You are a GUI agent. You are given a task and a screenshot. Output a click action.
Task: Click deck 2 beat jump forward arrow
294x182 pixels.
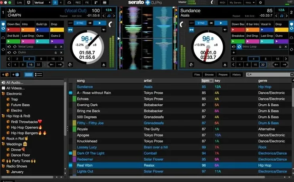284,65
